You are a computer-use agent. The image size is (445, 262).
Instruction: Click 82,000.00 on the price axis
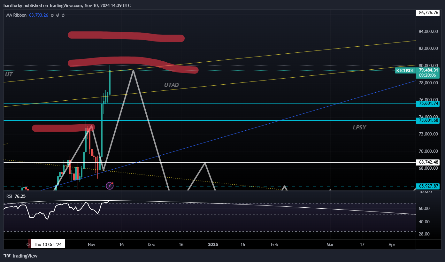tap(428, 49)
